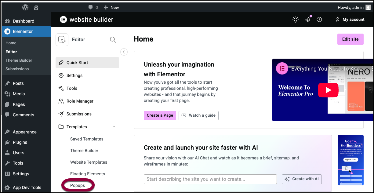This screenshot has width=374, height=193.
Task: Click the Watch a guide button
Action: (x=198, y=115)
